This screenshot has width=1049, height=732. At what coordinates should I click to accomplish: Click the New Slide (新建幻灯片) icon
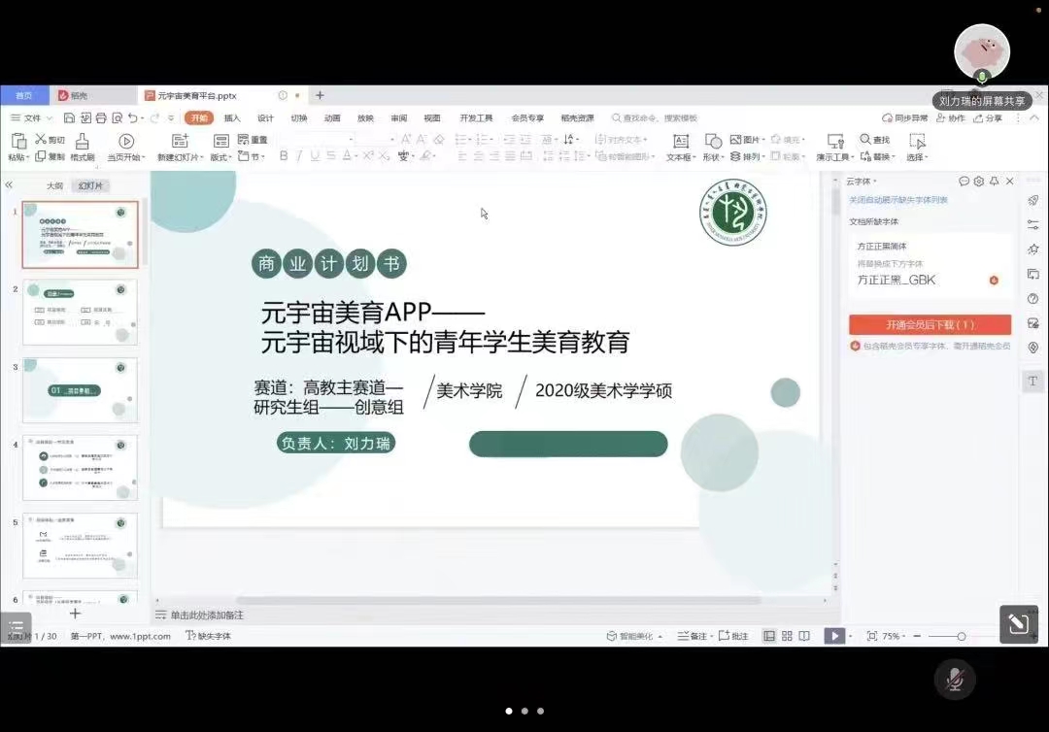pos(180,141)
